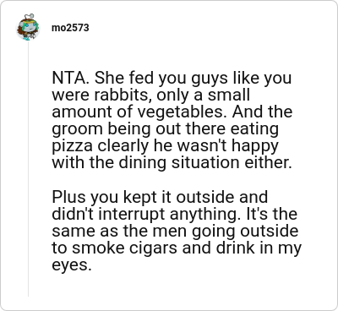Click the word "vegetables" in first paragraph
338x311 pixels.
[183, 112]
